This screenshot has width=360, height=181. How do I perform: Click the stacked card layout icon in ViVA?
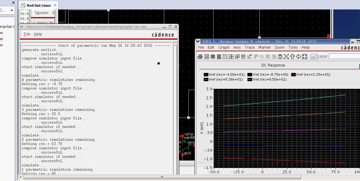[x=243, y=56]
